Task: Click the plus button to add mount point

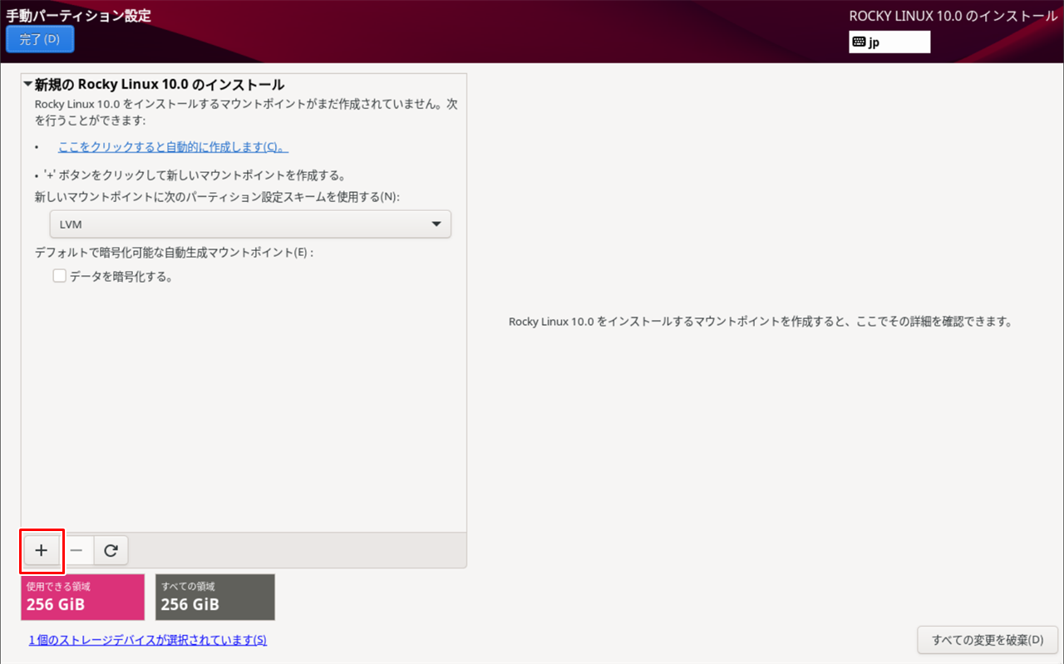Action: pos(42,550)
